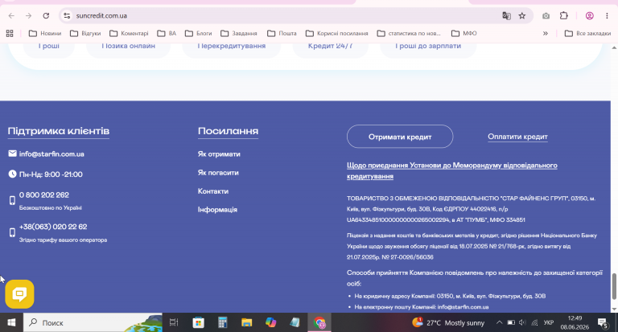Open the Інформація footer link
Viewport: 618px width, 332px height.
coord(217,210)
